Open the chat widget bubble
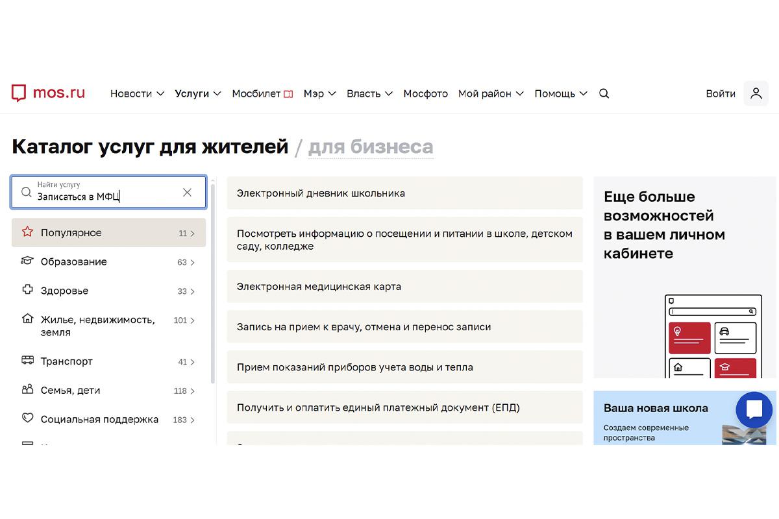The height and width of the screenshot is (519, 779). [x=753, y=410]
